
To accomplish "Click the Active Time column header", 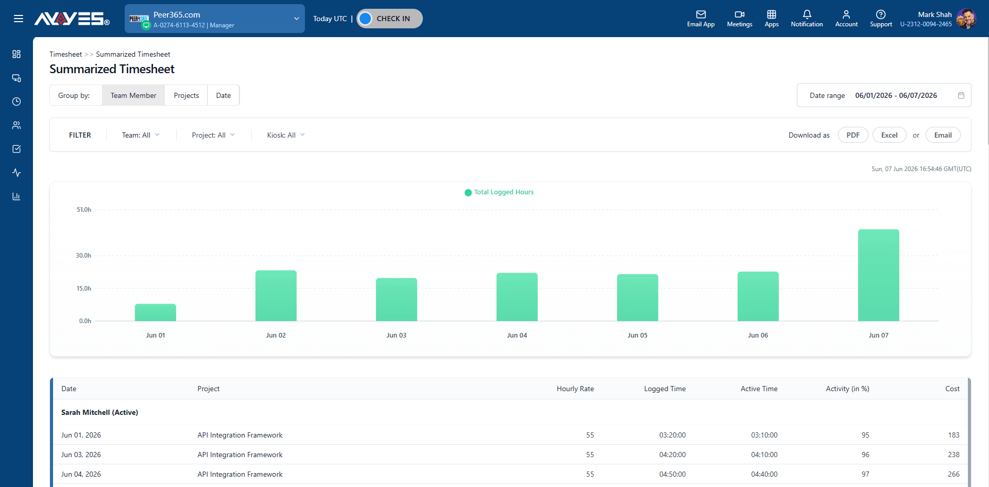I will point(759,389).
